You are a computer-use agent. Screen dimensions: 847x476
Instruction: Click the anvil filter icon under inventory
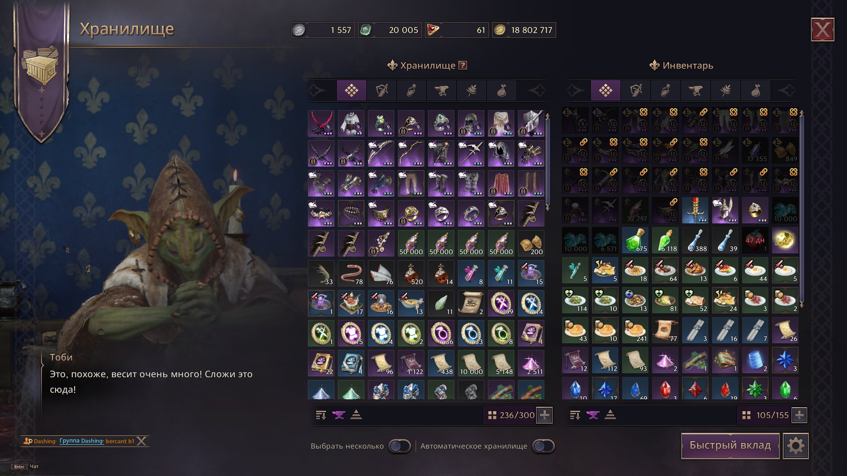point(592,415)
